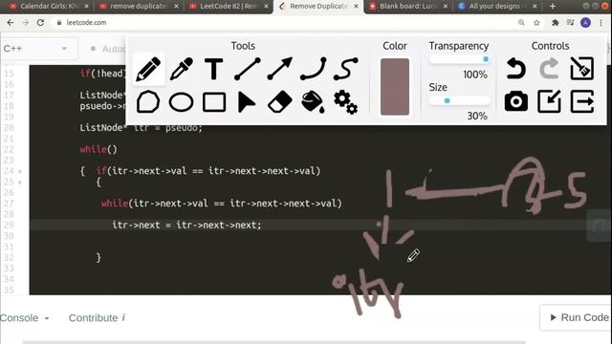Select the quadratic curve tool
Viewport: 612px width, 344px height.
(x=313, y=69)
